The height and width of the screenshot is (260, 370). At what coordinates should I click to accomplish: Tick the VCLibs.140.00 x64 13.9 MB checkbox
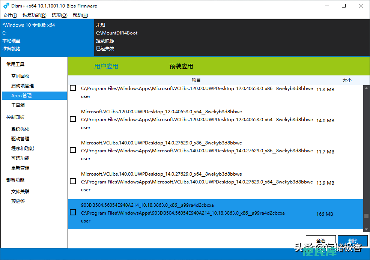click(73, 181)
